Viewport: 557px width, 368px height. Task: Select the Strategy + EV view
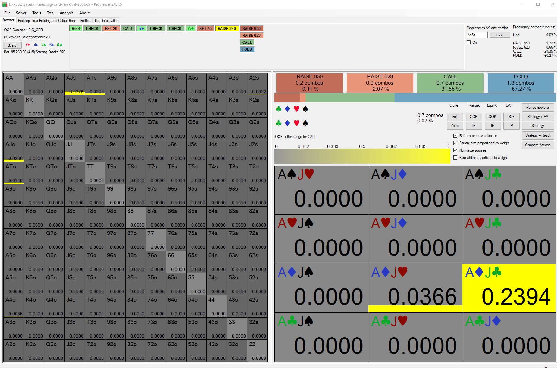[x=538, y=117]
